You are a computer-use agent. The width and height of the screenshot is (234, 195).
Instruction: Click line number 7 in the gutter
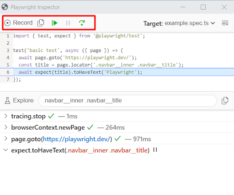tap(8, 79)
